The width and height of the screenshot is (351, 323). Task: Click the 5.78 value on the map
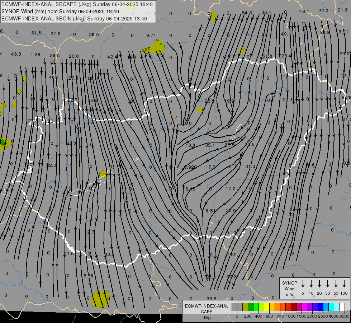click(88, 276)
